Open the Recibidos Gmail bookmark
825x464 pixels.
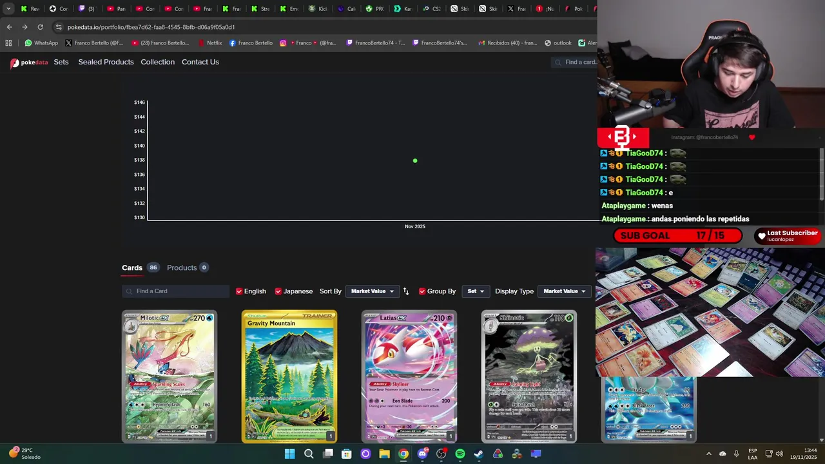click(x=508, y=43)
